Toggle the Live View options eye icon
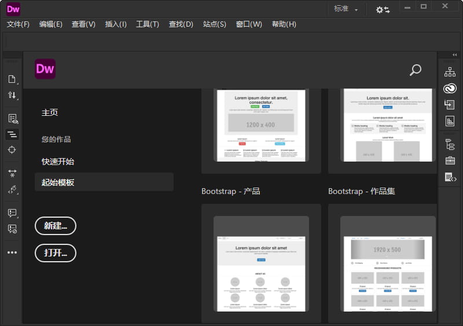Image resolution: width=463 pixels, height=326 pixels. click(12, 119)
